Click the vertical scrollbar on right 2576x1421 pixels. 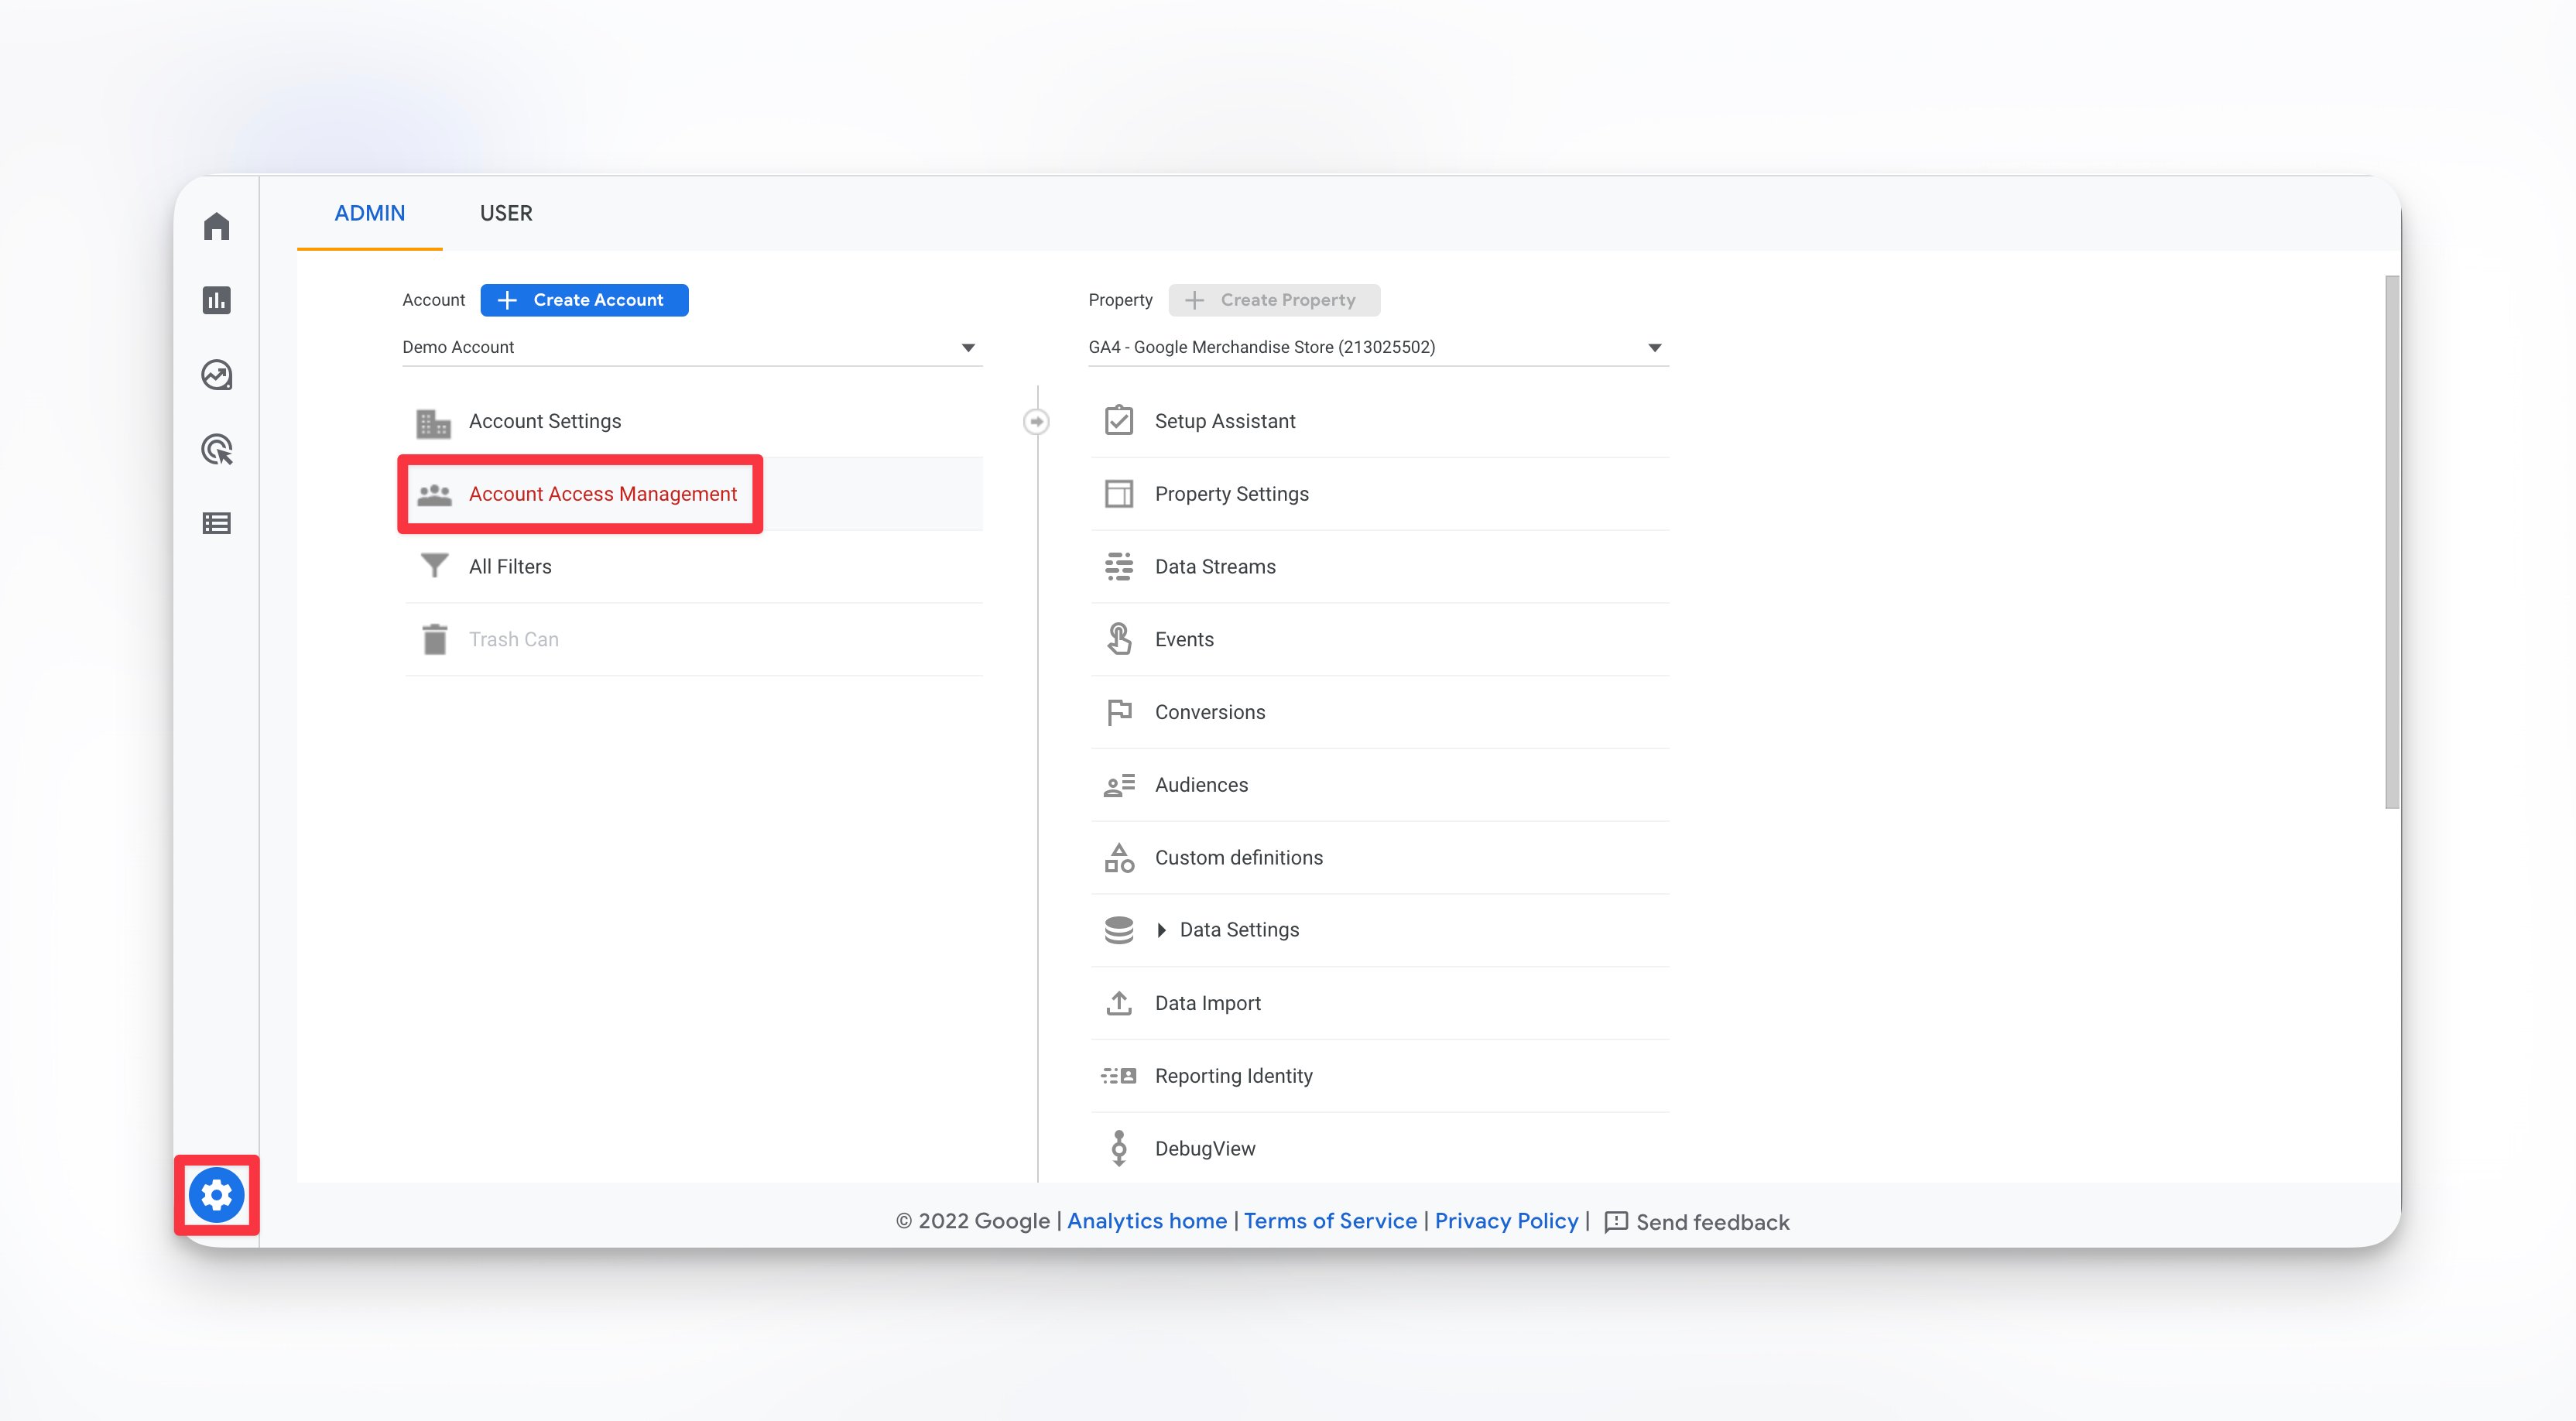point(2391,542)
